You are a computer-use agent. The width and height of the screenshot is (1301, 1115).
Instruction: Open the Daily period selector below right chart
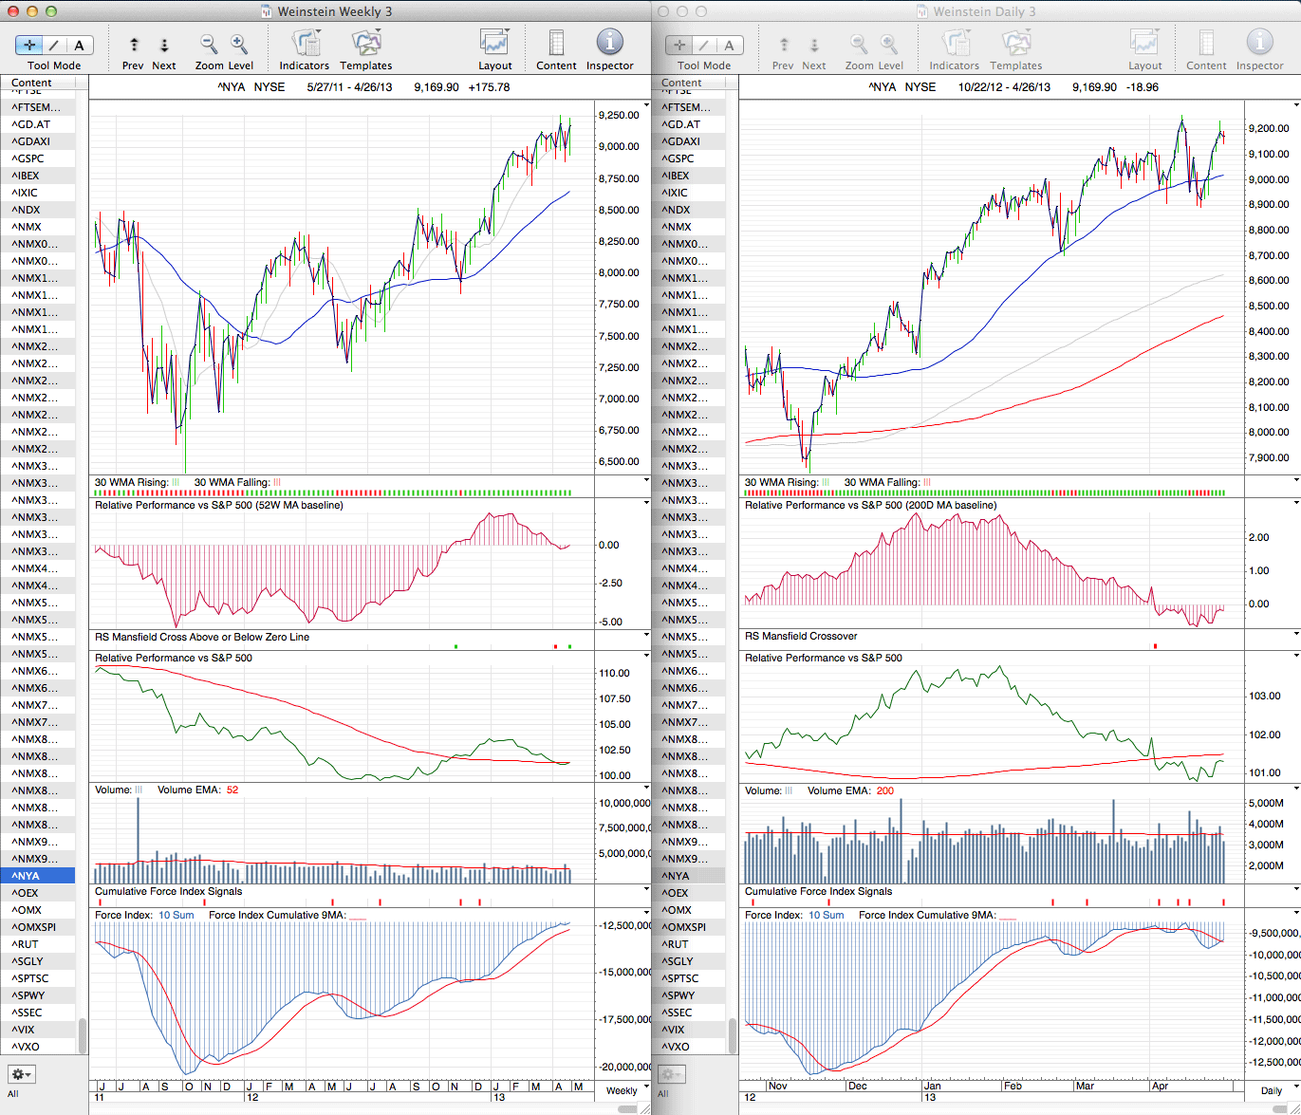(x=1271, y=1090)
